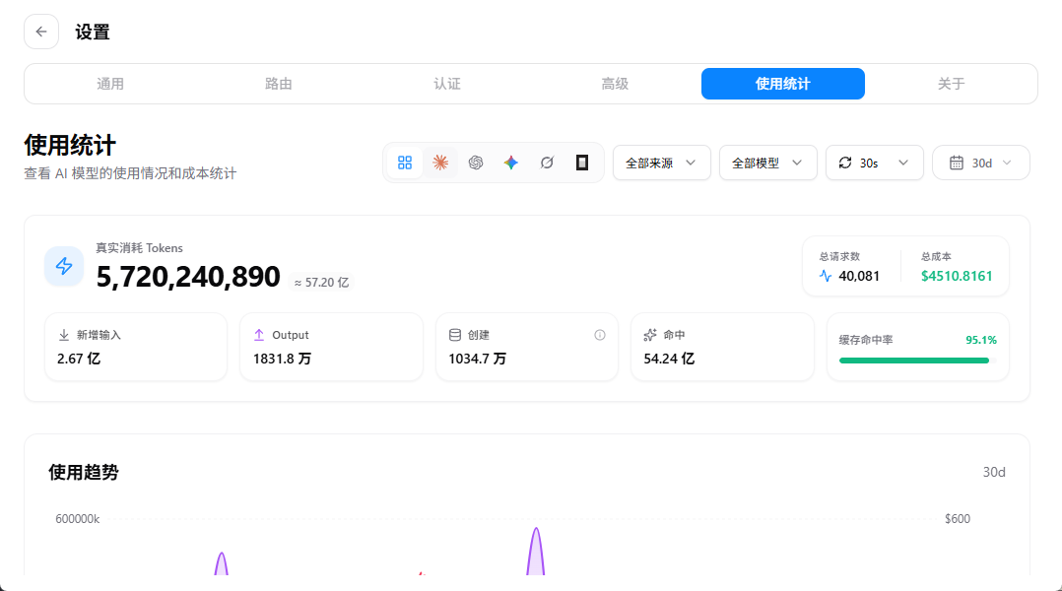Screen dimensions: 1062x591
Task: Click the tallest purple peak in trend chart
Action: (536, 550)
